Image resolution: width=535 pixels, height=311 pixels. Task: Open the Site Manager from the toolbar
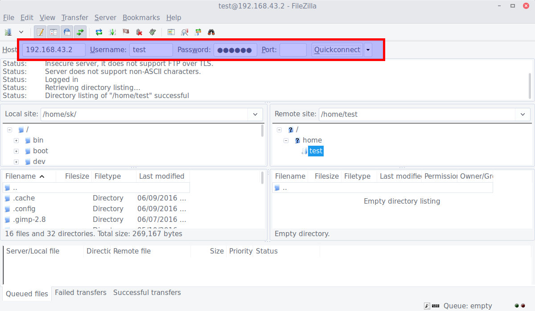8,32
